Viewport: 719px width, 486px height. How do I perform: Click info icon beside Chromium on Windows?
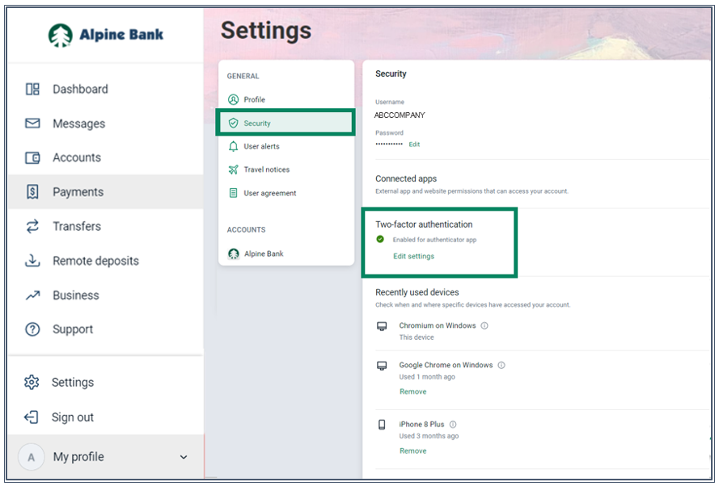484,326
